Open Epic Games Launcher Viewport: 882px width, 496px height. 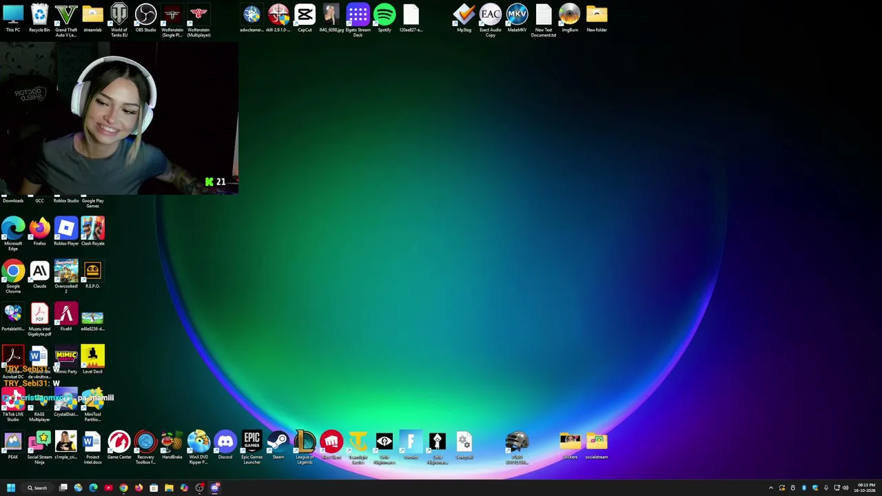[252, 447]
